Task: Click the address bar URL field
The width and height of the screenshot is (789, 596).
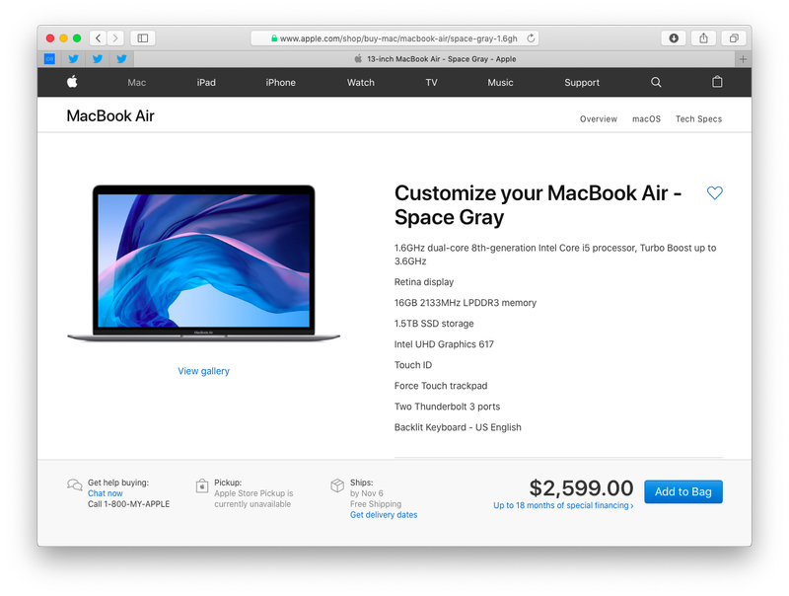Action: (395, 38)
